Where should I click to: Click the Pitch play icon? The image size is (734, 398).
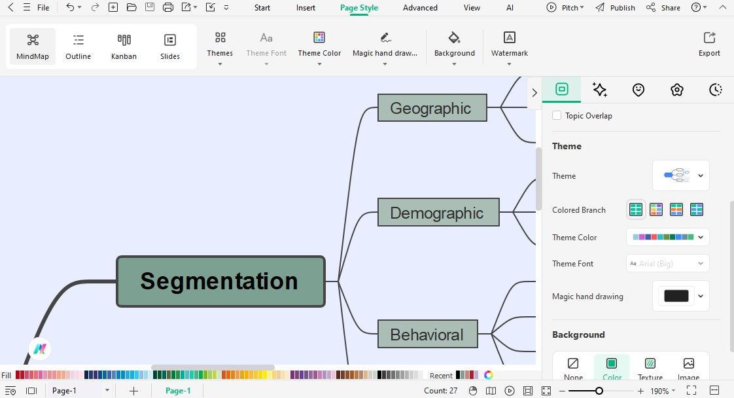[x=551, y=7]
